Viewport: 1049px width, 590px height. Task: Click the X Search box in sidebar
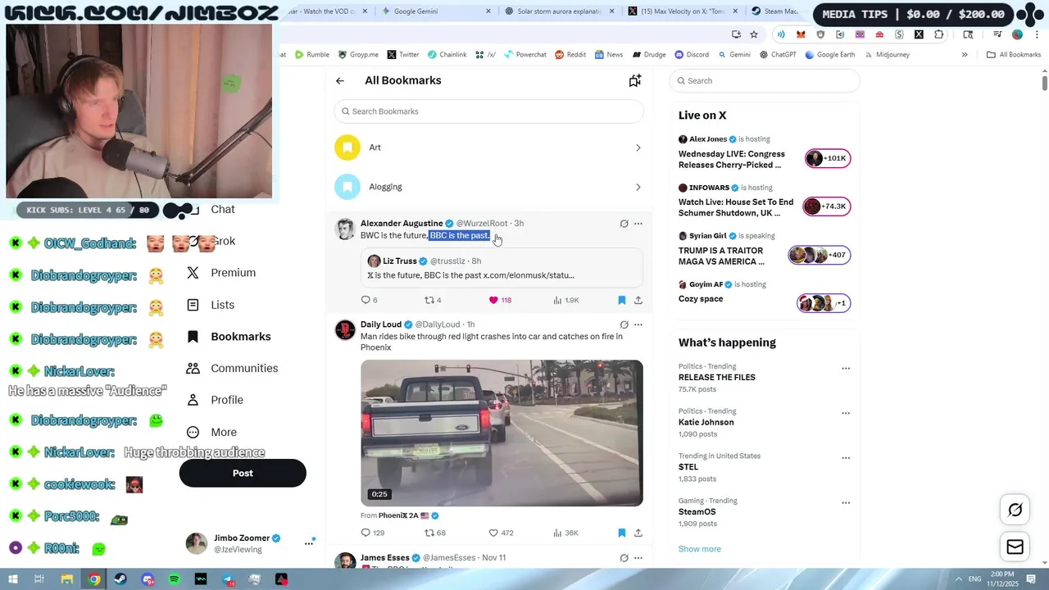[765, 80]
